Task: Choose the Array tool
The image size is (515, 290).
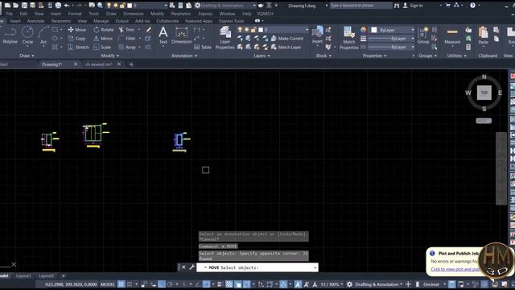Action: coord(127,48)
